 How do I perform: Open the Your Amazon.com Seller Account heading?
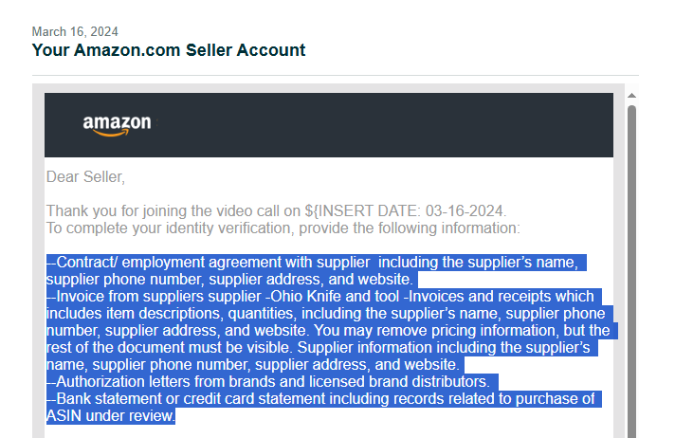(169, 50)
